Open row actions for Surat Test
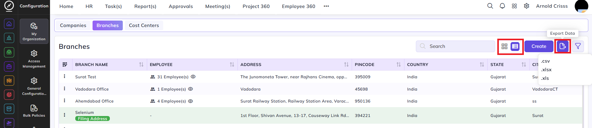The image size is (592, 128). (64, 76)
